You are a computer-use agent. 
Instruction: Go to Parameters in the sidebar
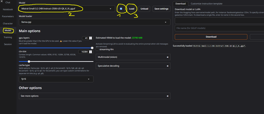(8, 16)
